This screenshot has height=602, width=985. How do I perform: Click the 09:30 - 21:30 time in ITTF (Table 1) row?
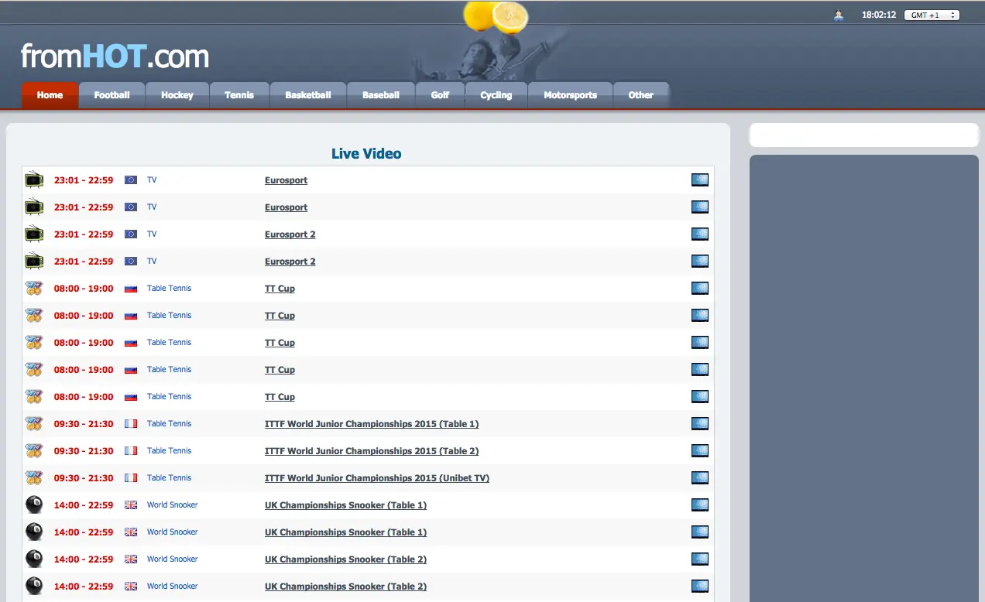(84, 424)
